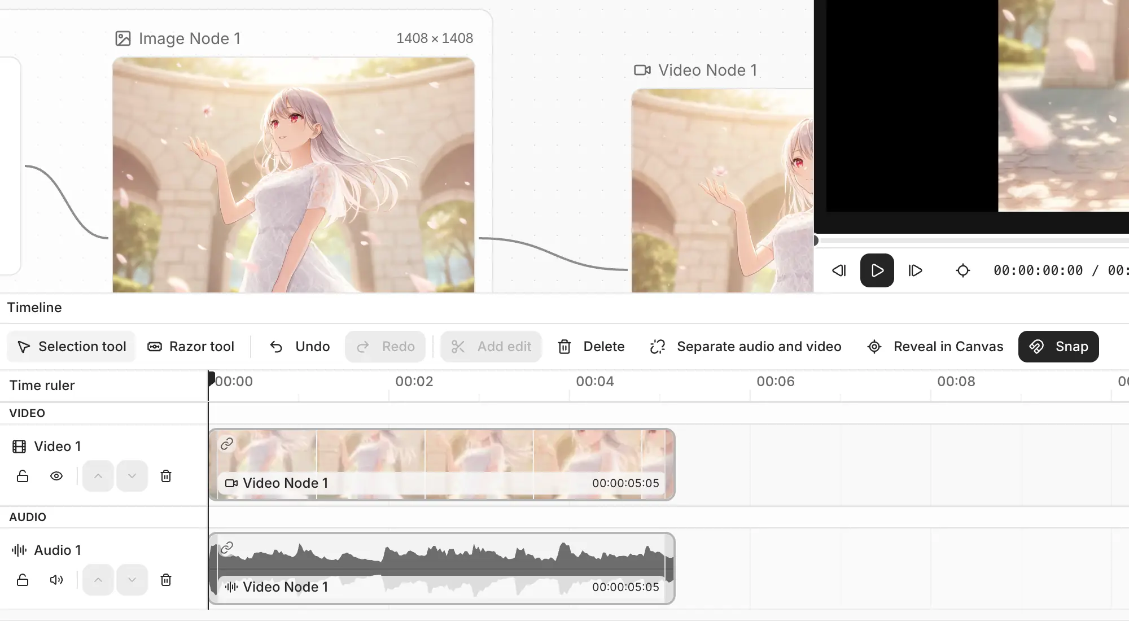Move Audio 1 track down
Viewport: 1129px width, 621px height.
tap(132, 580)
